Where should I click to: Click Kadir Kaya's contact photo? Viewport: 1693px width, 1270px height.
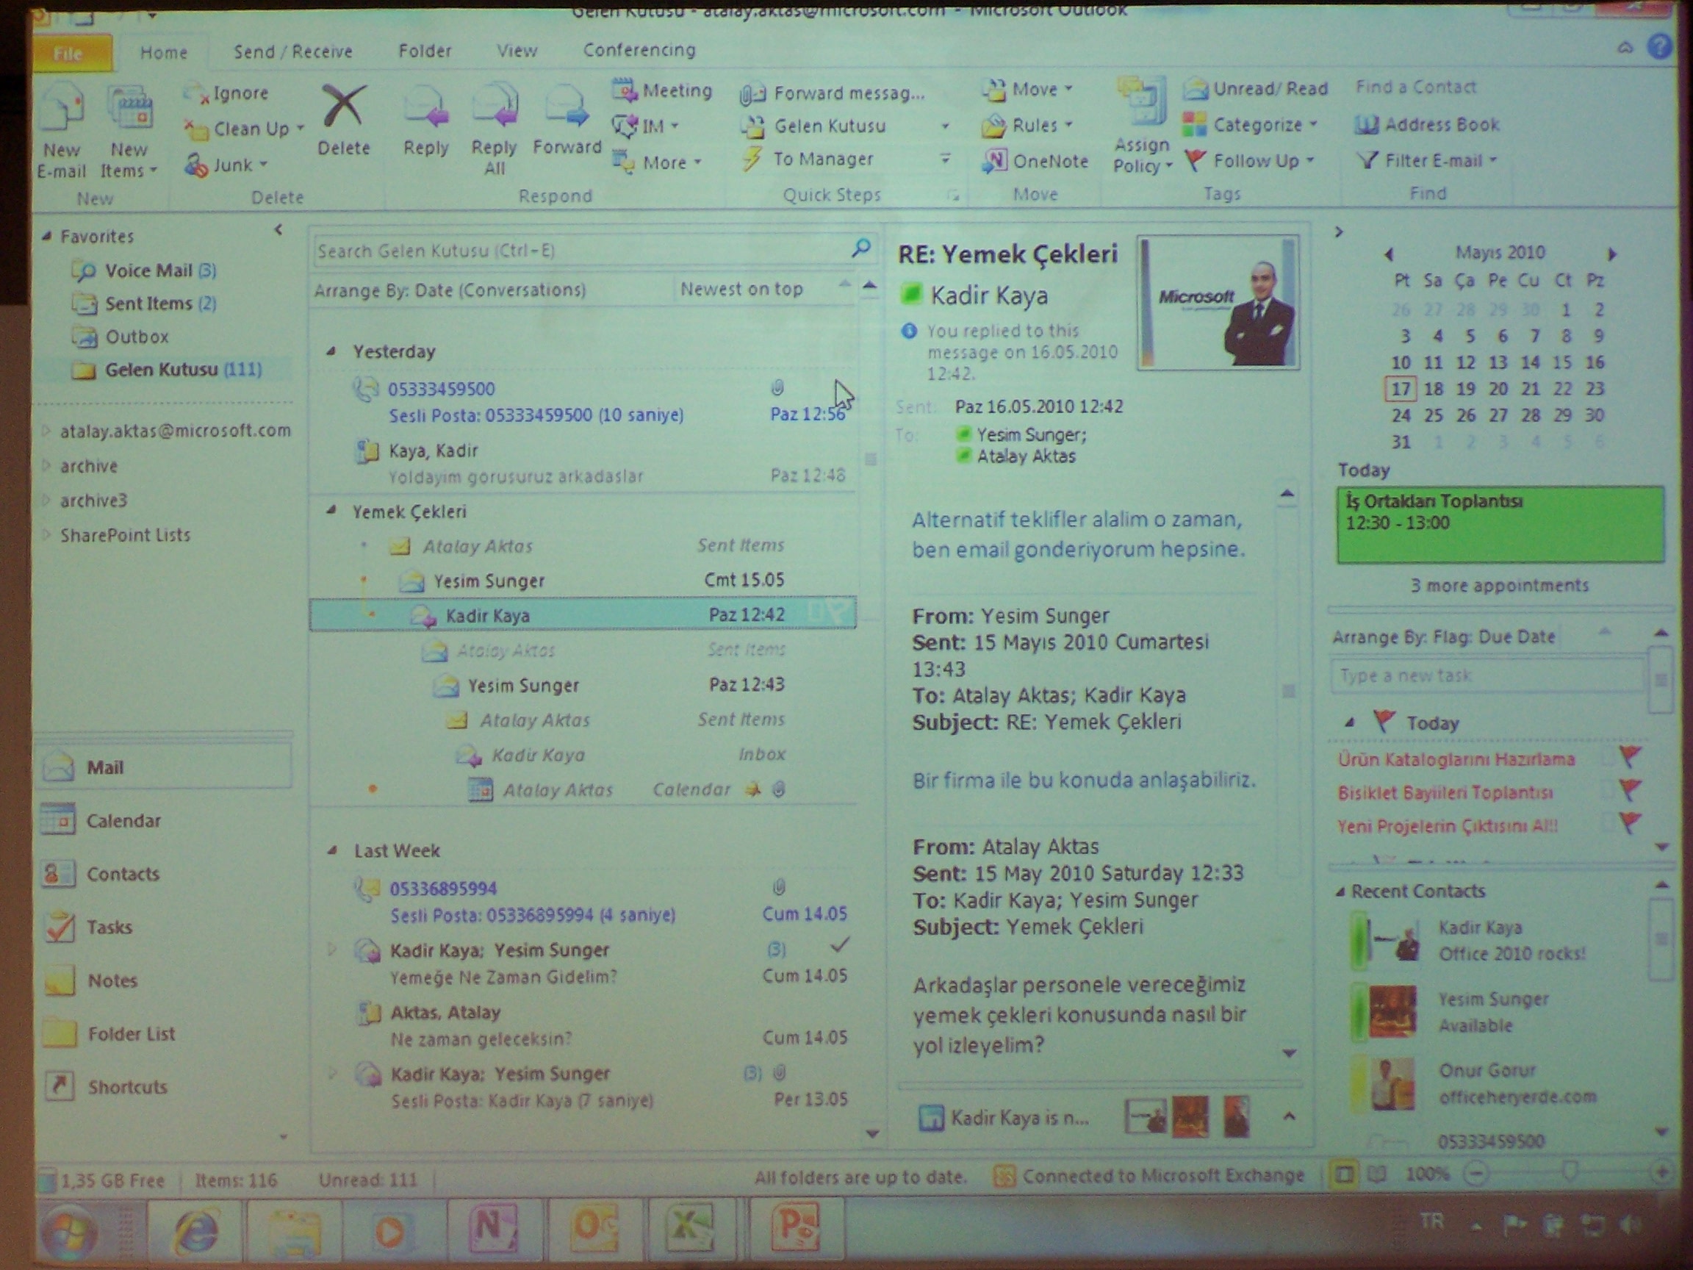click(x=1218, y=303)
